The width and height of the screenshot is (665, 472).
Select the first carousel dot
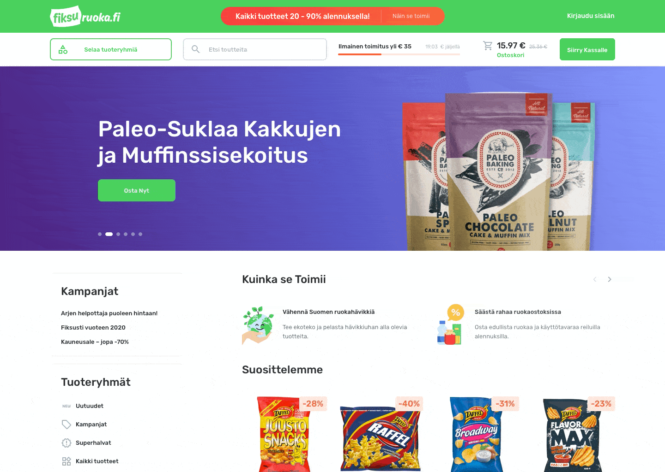(100, 234)
